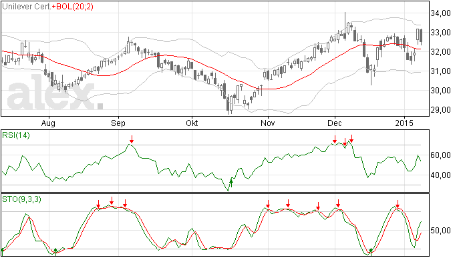Select the 33,00 price axis label
The height and width of the screenshot is (258, 461).
point(440,33)
